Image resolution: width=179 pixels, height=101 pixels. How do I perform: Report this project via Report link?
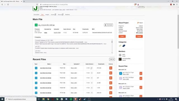coord(140,23)
